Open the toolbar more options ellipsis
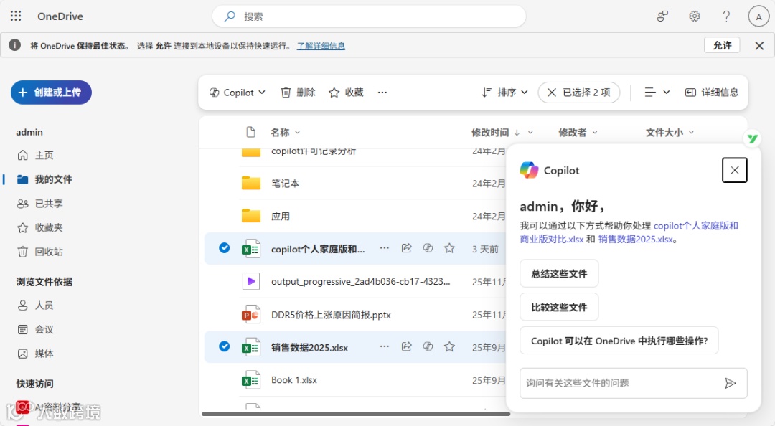Image resolution: width=775 pixels, height=426 pixels. pos(382,93)
